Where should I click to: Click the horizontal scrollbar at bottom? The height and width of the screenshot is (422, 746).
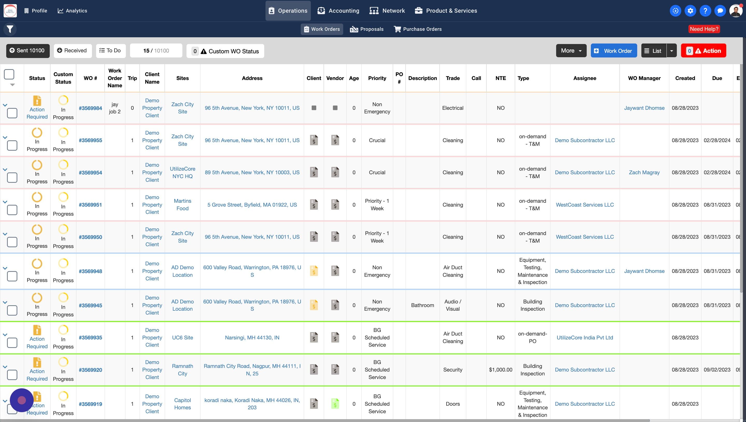tap(325, 420)
